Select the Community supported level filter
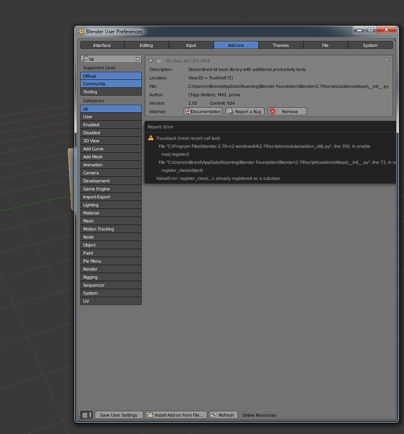This screenshot has width=404, height=434. click(111, 84)
